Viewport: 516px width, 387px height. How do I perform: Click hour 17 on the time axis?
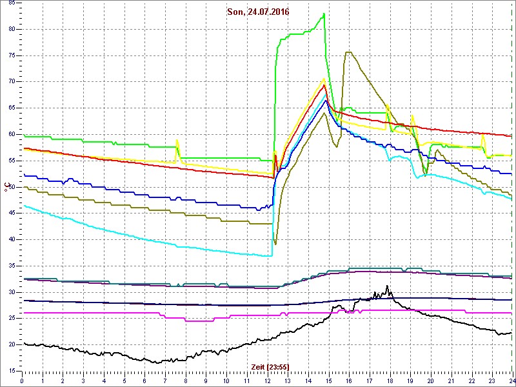tap(369, 381)
